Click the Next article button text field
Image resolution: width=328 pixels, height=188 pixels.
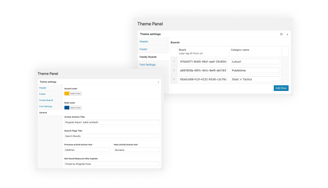point(136,150)
